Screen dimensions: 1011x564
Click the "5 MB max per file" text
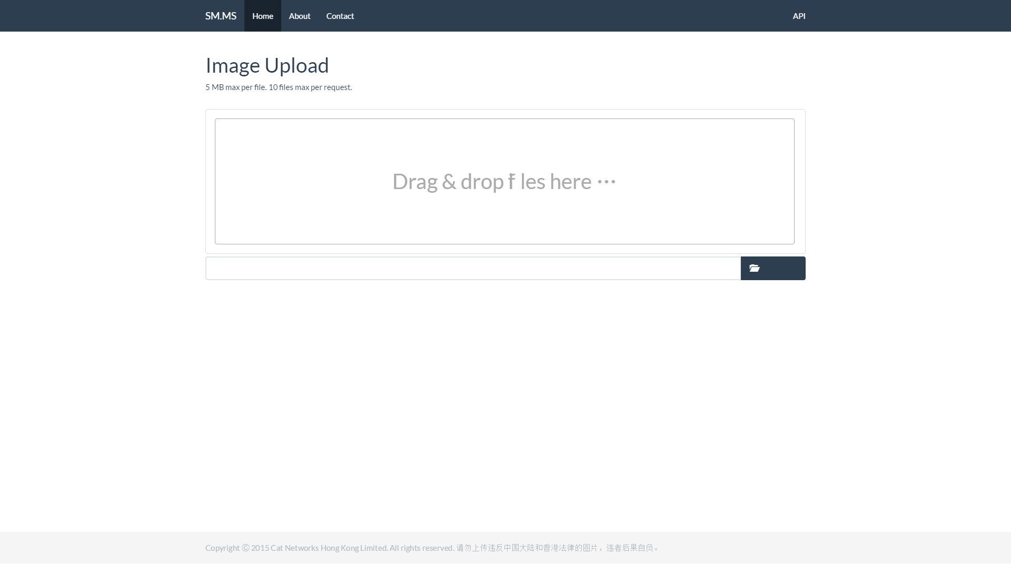click(x=235, y=87)
